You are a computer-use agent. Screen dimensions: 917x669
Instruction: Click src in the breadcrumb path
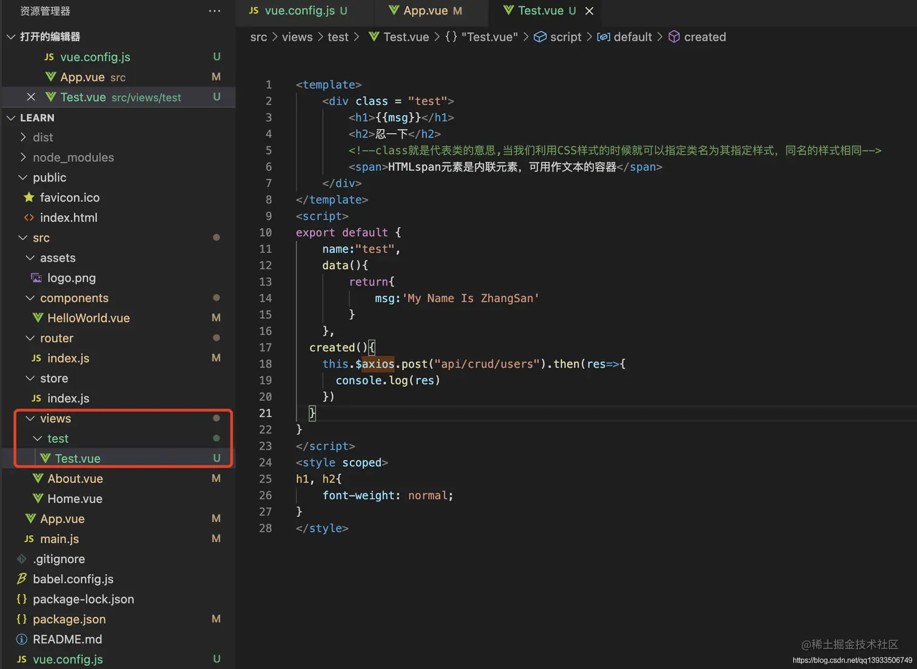coord(258,37)
